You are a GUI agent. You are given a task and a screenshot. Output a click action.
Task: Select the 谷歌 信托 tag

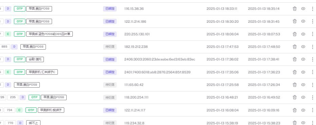pos(35,59)
